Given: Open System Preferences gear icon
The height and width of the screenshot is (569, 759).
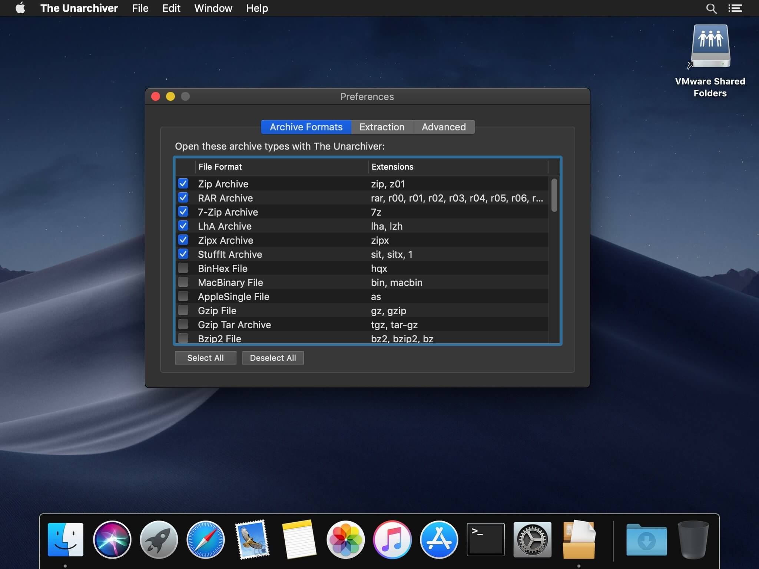Looking at the screenshot, I should (x=532, y=539).
